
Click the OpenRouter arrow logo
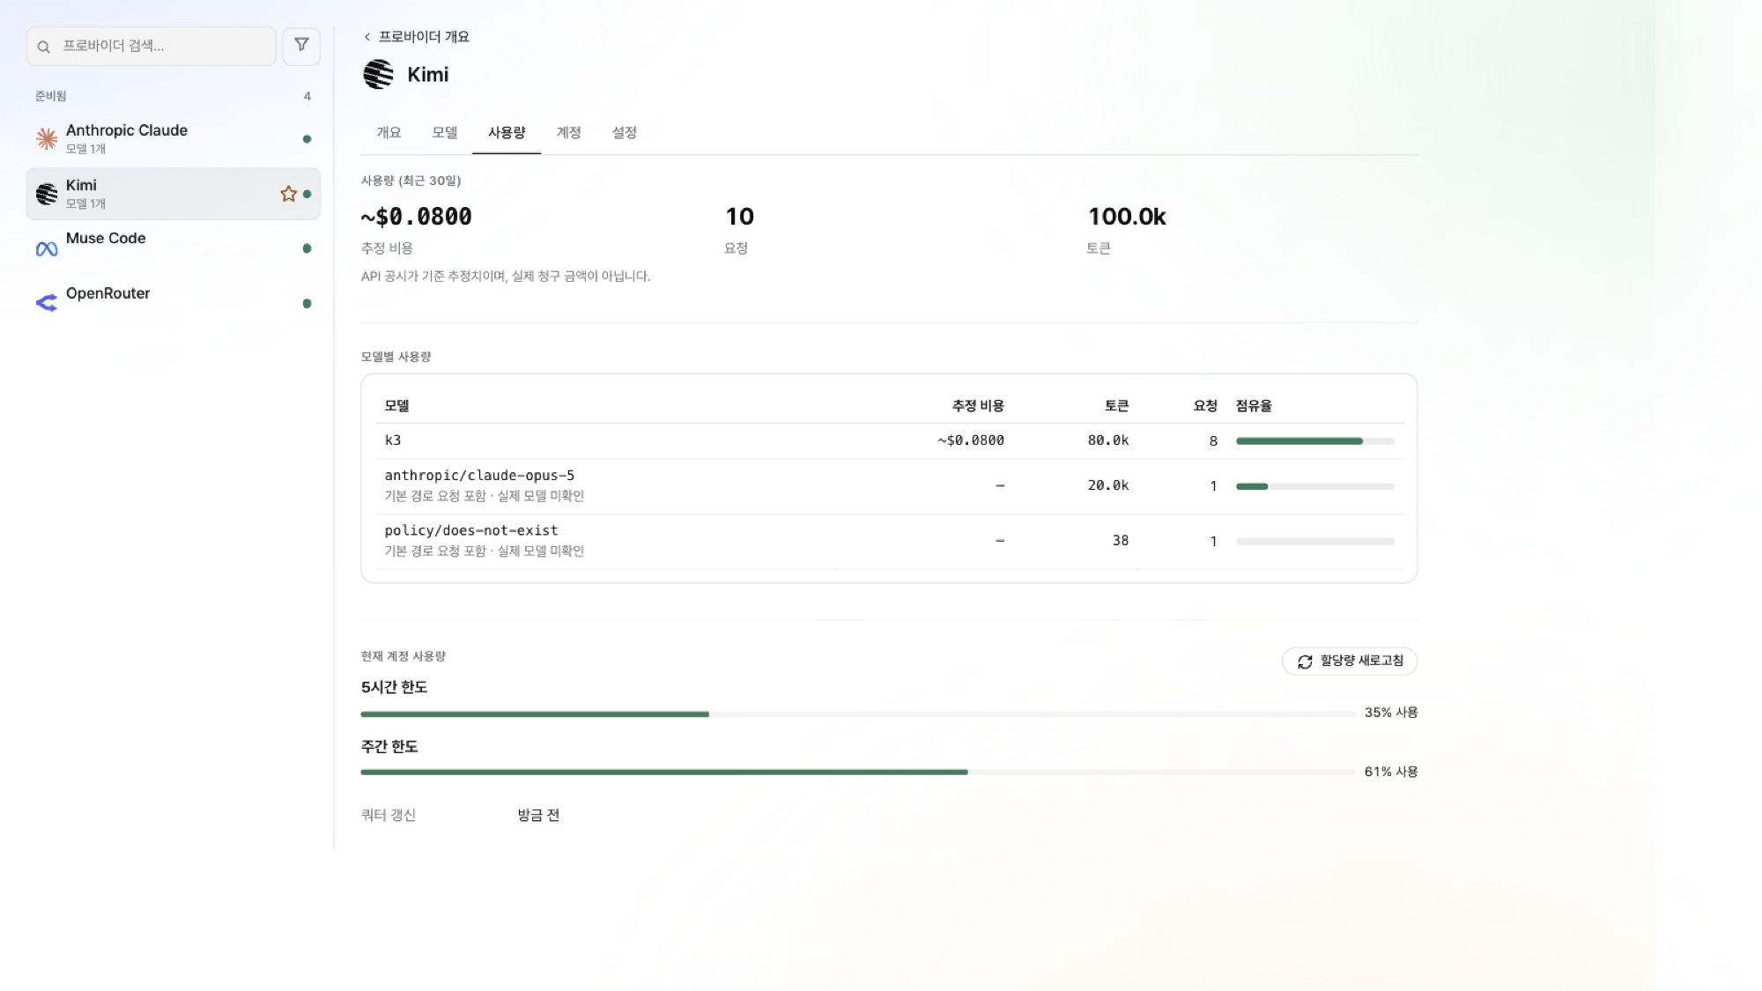[47, 303]
